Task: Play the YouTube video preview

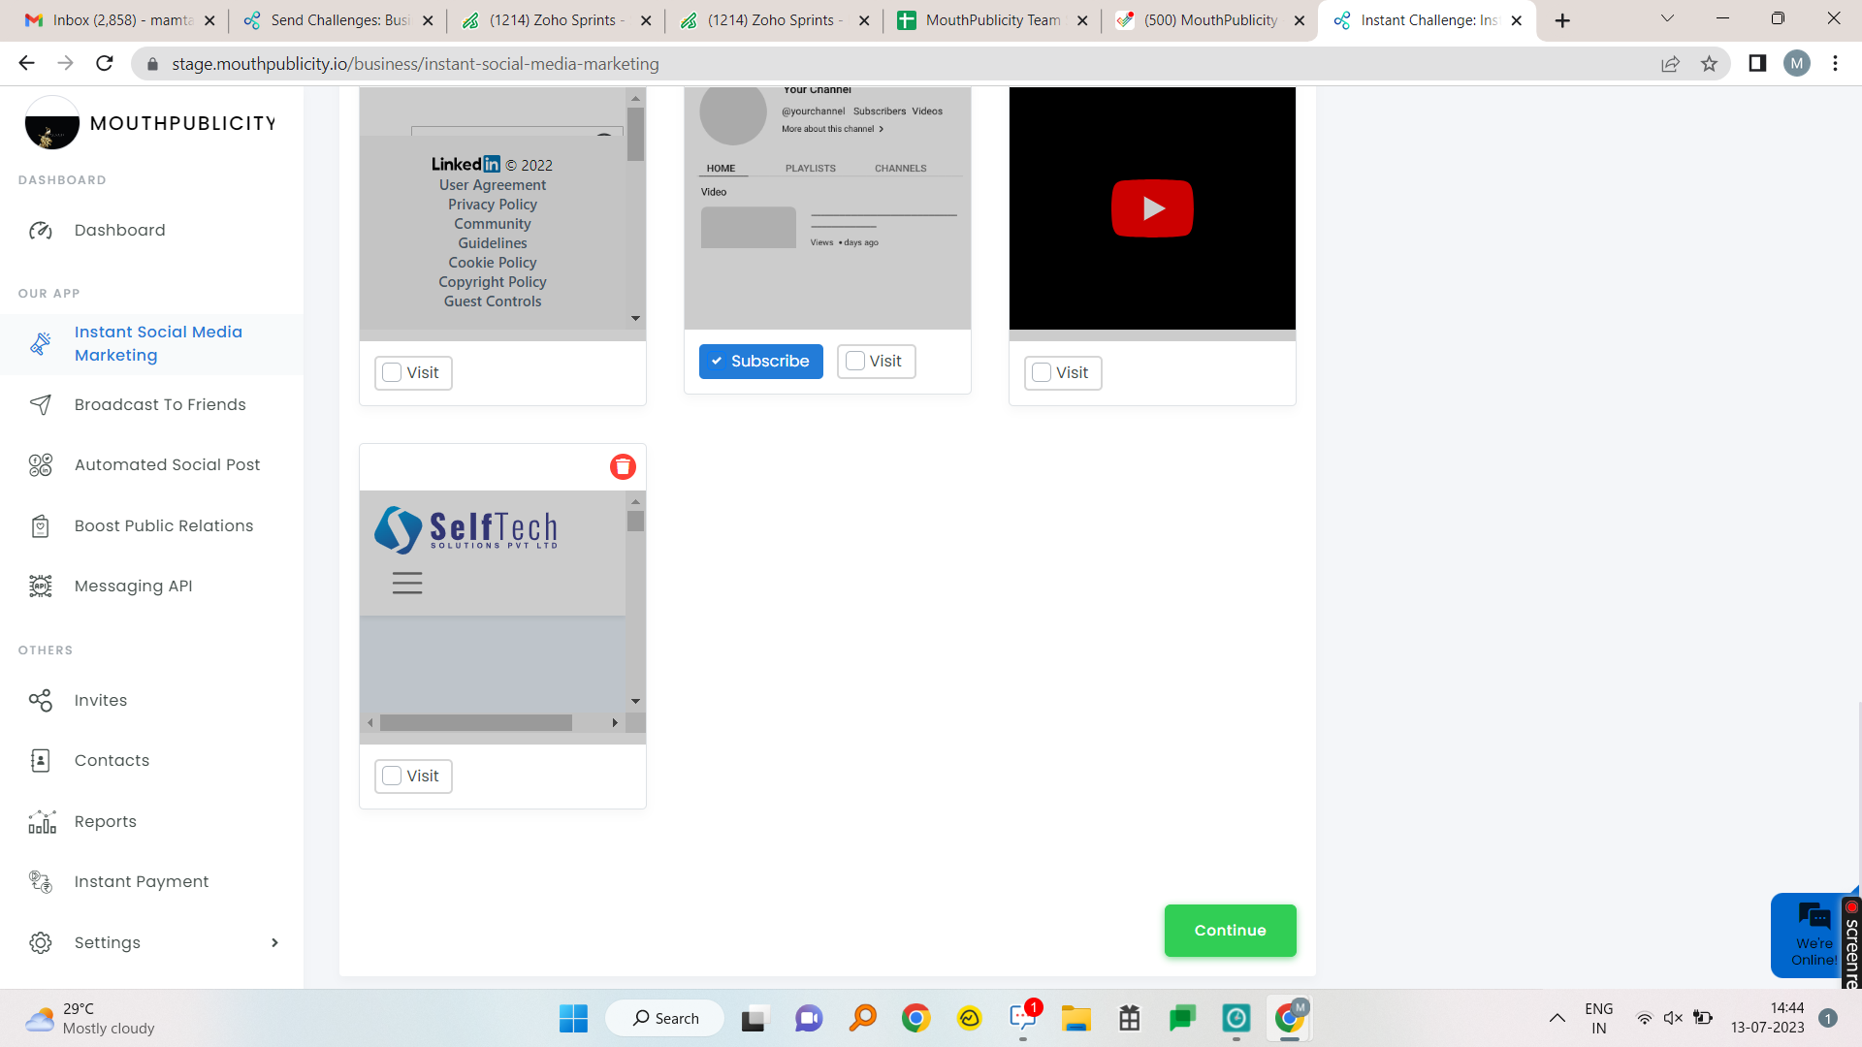Action: pos(1152,208)
